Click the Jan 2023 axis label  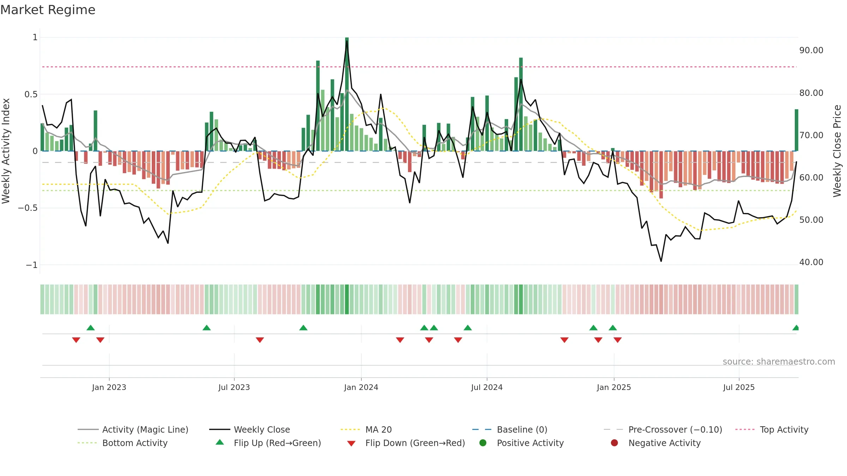point(109,387)
